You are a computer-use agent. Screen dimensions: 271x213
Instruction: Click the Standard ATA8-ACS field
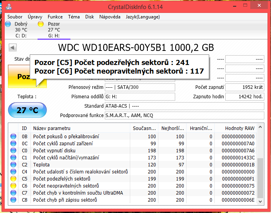point(185,106)
